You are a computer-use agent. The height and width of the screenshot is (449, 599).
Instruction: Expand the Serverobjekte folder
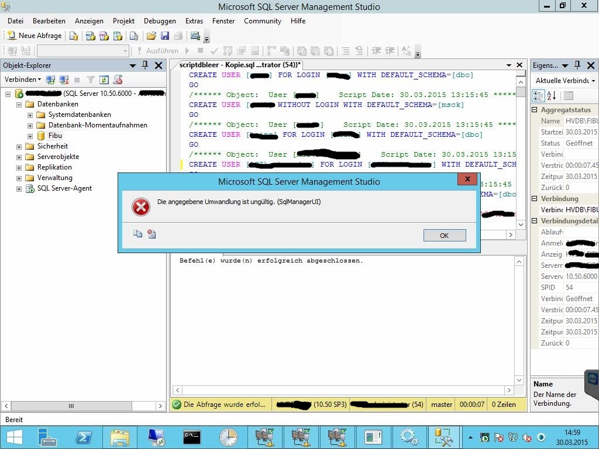coord(19,157)
